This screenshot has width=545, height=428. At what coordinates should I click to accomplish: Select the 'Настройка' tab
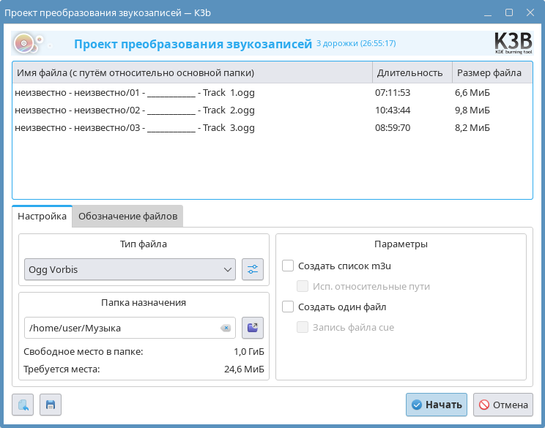click(x=42, y=216)
